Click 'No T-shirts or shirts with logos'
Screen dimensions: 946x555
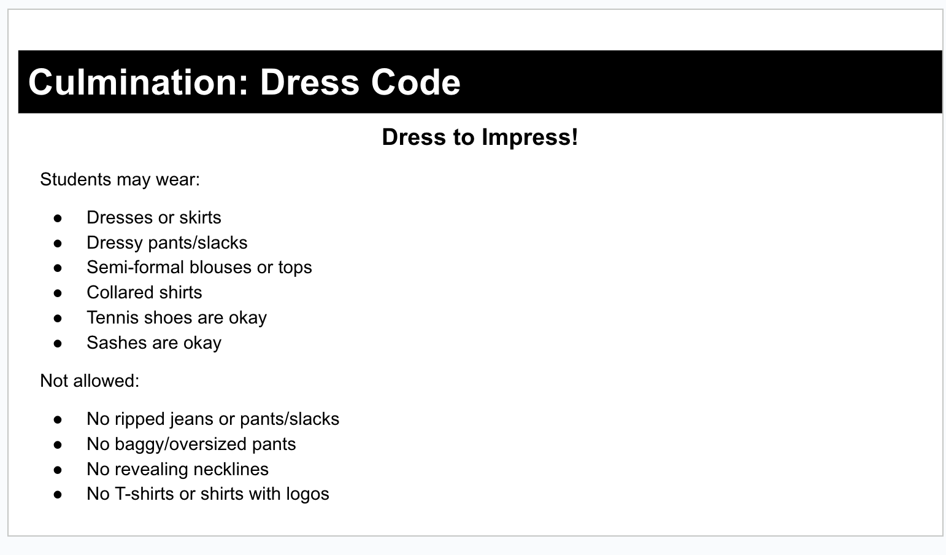208,494
